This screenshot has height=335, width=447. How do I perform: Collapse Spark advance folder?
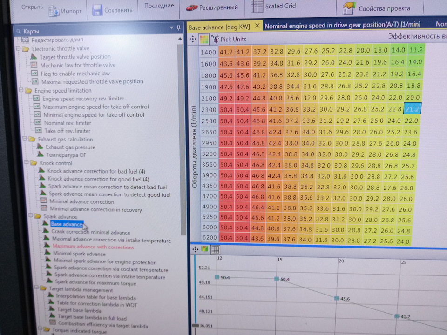pos(31,215)
